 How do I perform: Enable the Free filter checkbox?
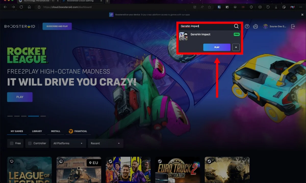coord(11,143)
